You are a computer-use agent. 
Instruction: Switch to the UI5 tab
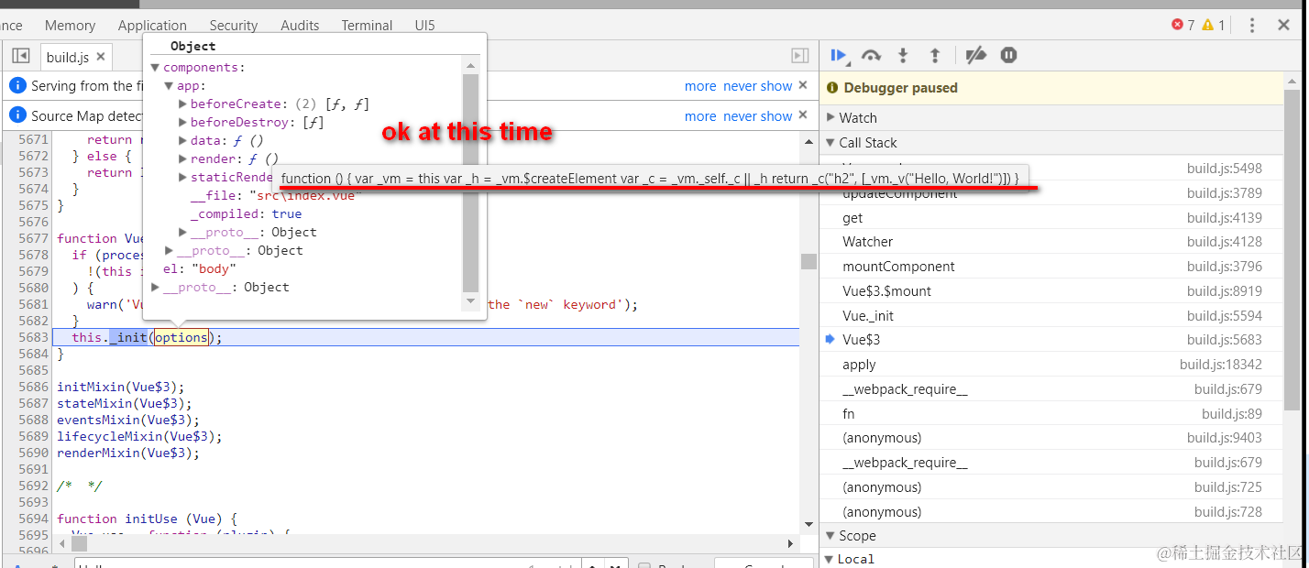pyautogui.click(x=425, y=26)
